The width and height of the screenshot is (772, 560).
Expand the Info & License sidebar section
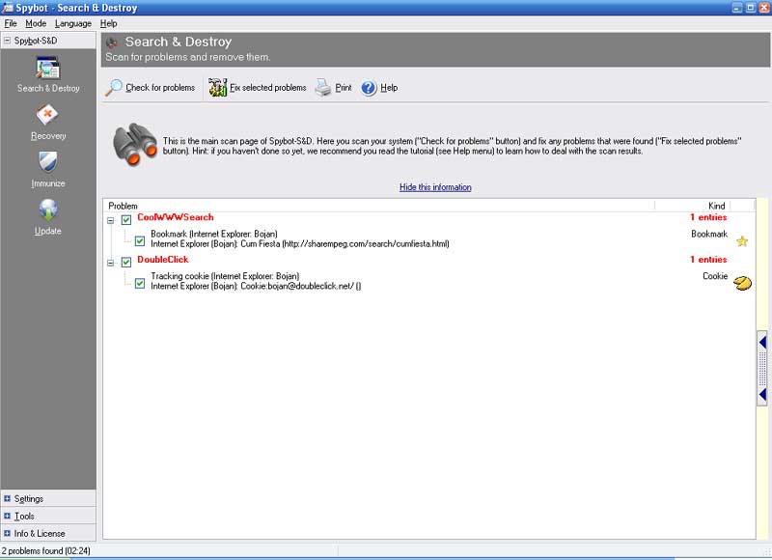coord(7,533)
